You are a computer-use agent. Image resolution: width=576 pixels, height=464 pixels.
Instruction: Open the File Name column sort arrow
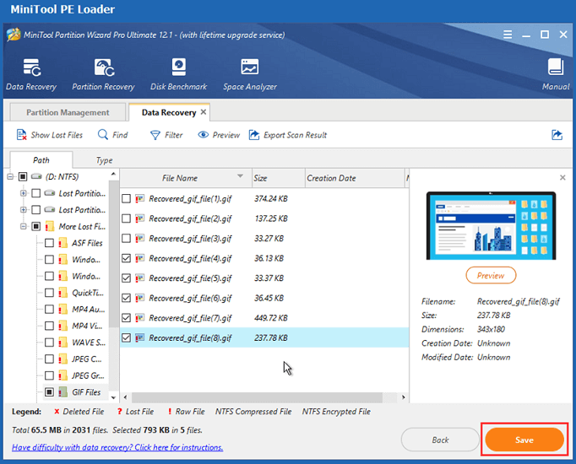[x=240, y=176]
